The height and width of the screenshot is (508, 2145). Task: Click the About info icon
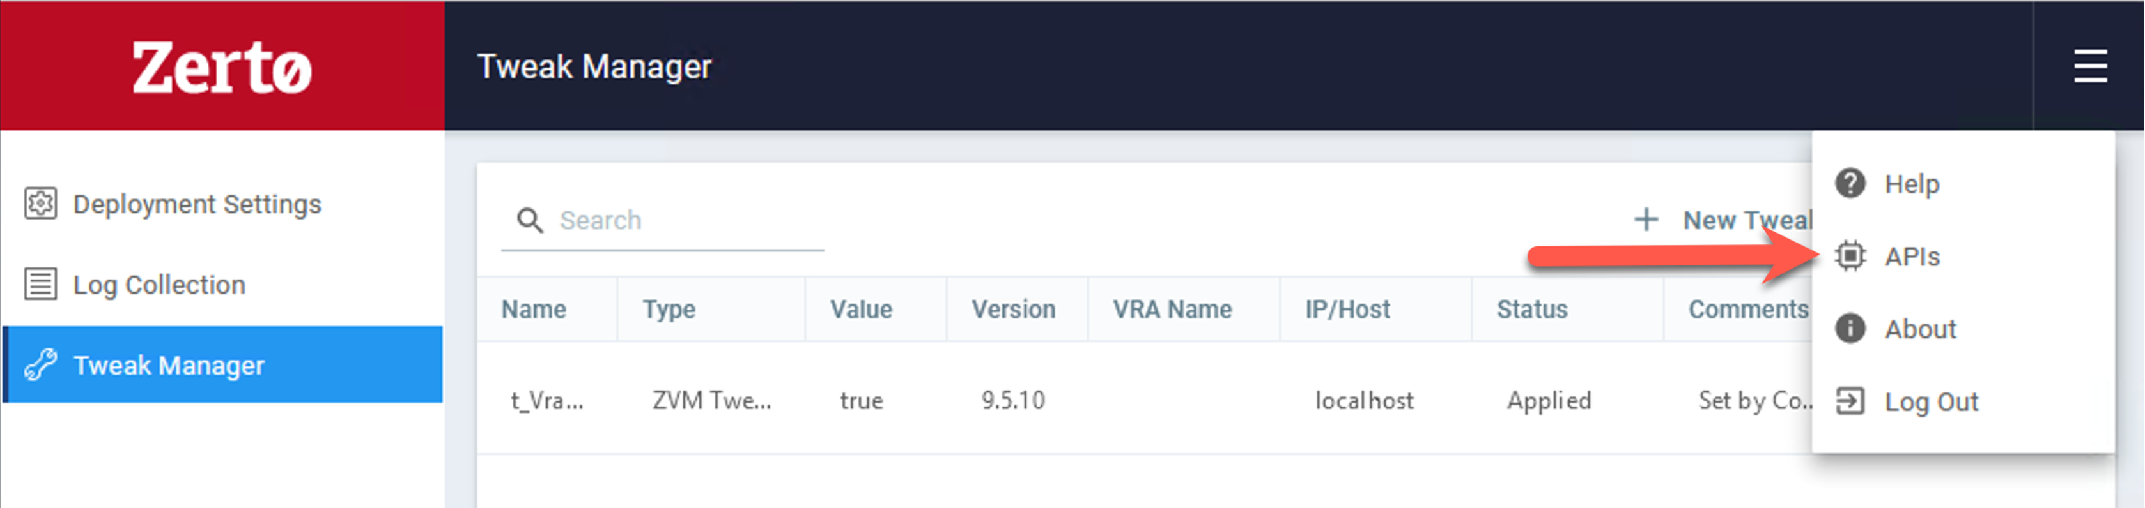tap(1850, 327)
